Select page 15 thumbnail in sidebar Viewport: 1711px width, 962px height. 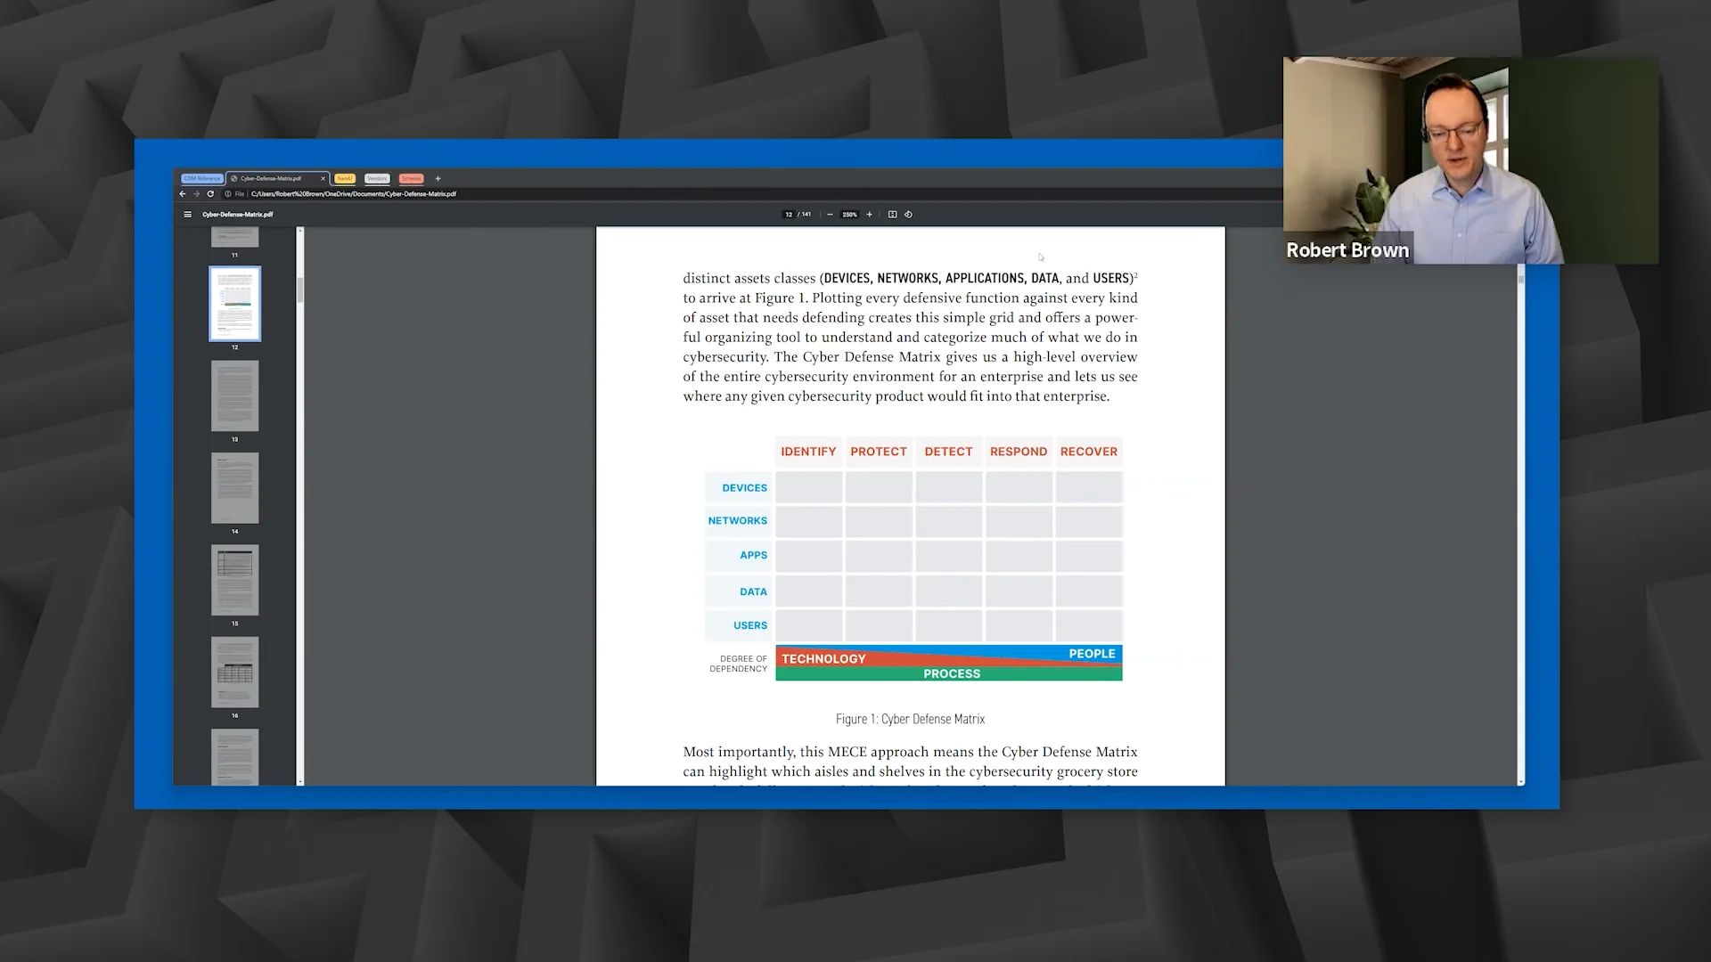pos(234,580)
